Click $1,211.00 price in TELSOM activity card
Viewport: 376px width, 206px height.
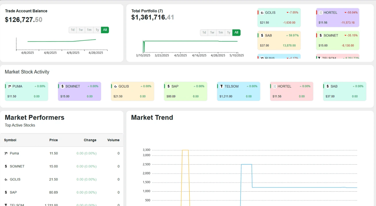226,96
